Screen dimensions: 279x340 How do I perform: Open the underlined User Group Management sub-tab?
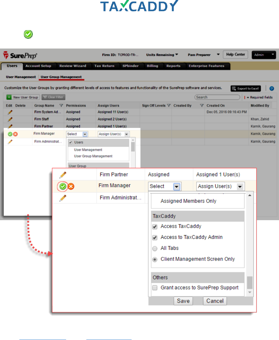pos(61,77)
